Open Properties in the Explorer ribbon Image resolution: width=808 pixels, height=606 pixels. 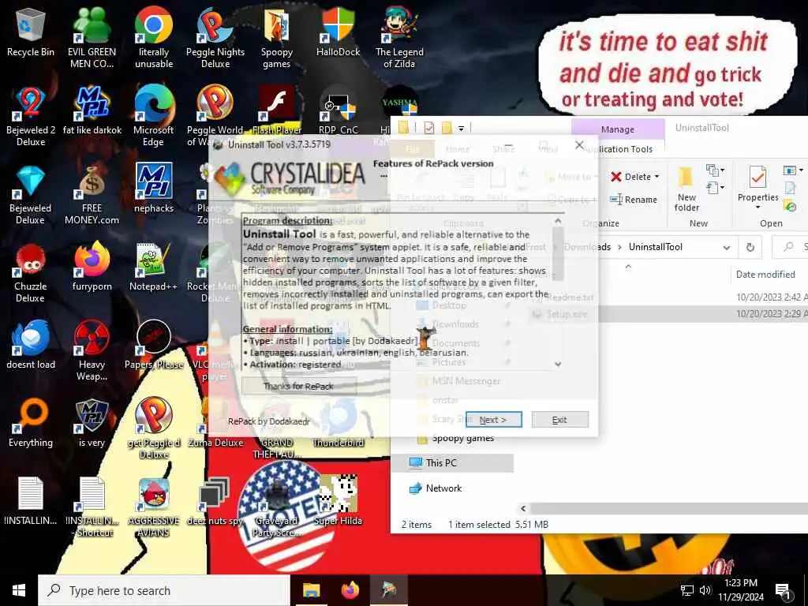click(x=757, y=189)
